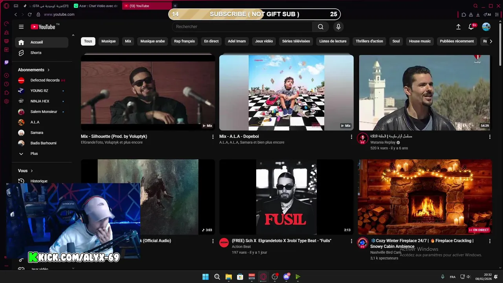Open Cozy Winter Fireplace live thumbnail
Screen dimensions: 503x283
pos(425,197)
